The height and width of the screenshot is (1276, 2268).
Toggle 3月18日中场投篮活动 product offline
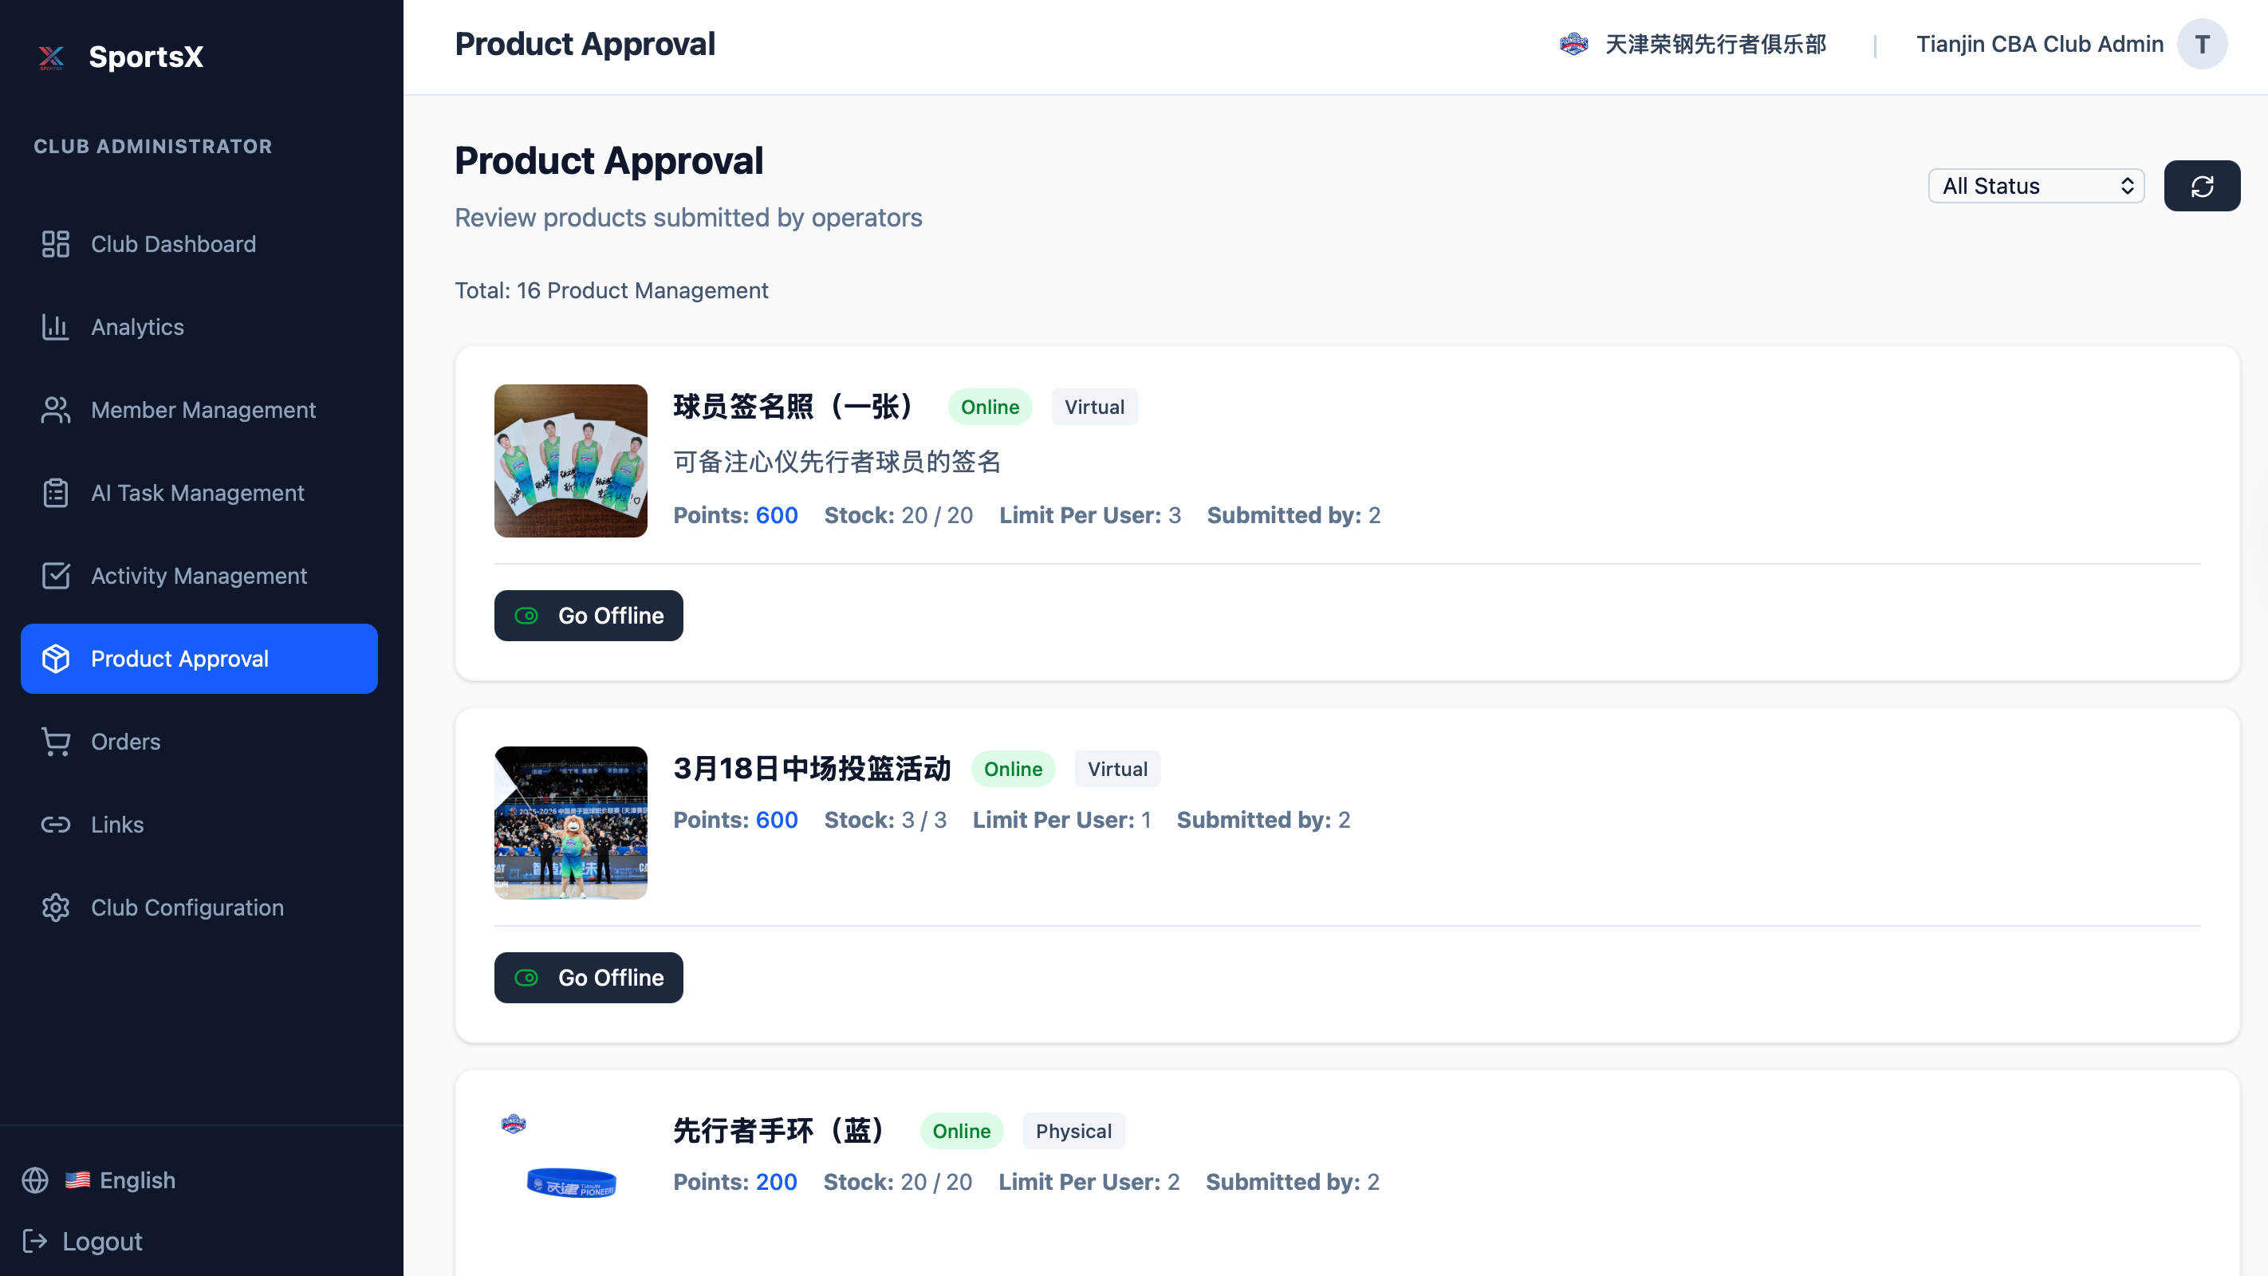tap(588, 978)
